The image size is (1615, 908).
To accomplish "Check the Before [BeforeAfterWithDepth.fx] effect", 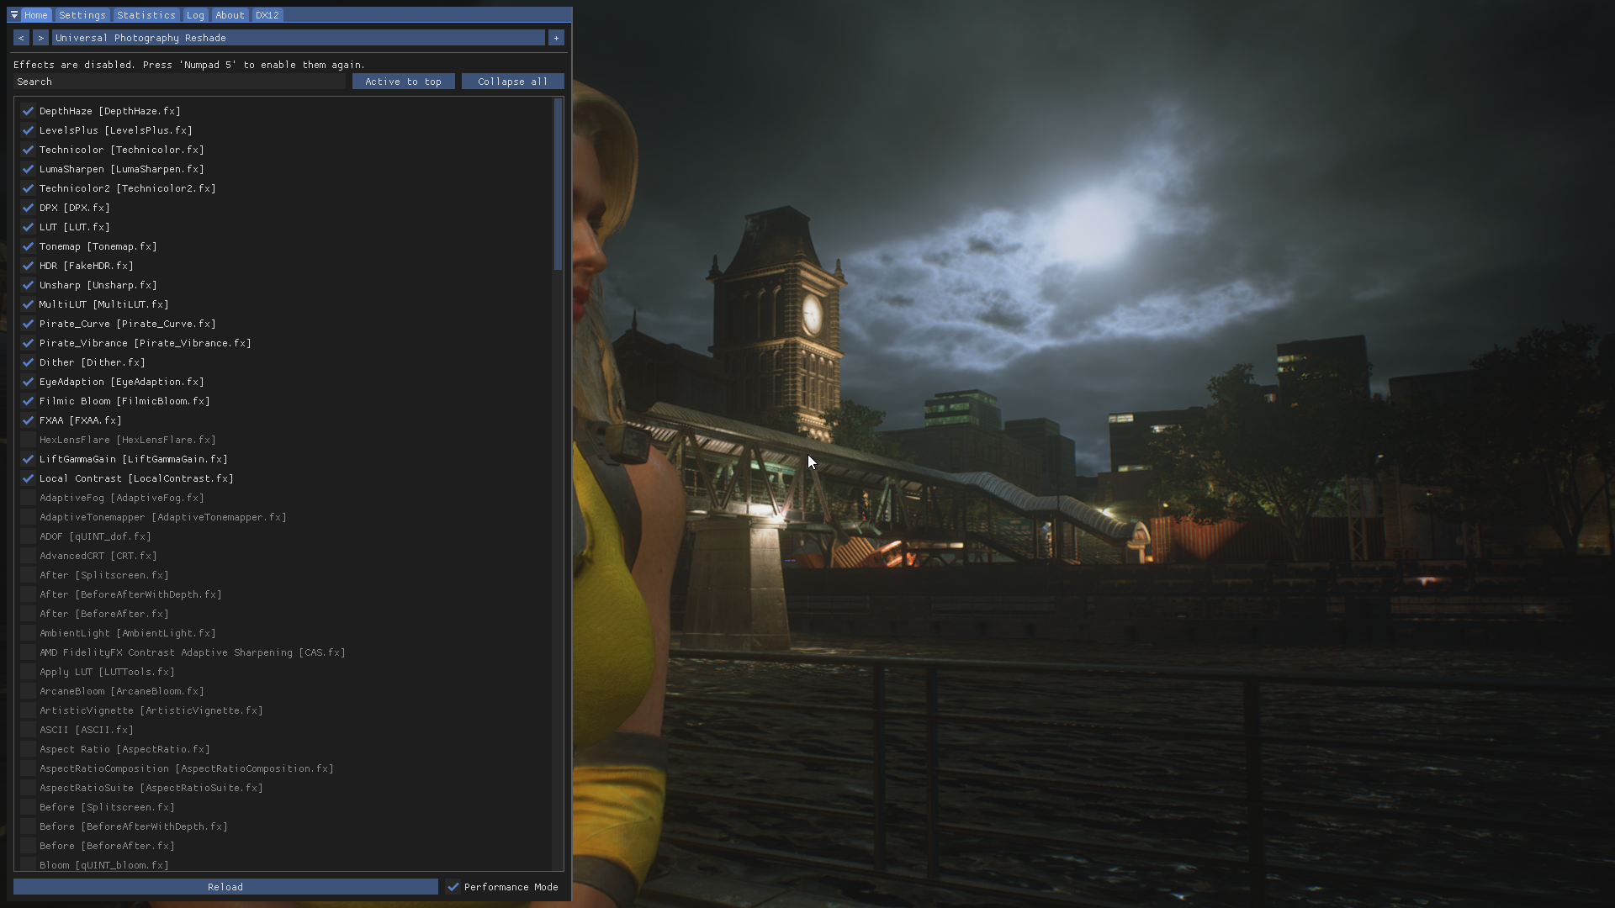I will (x=28, y=826).
